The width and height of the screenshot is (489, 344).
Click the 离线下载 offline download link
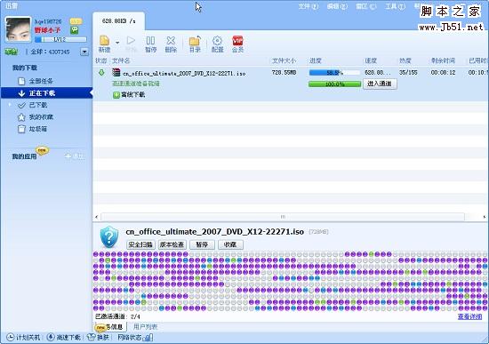tap(132, 94)
